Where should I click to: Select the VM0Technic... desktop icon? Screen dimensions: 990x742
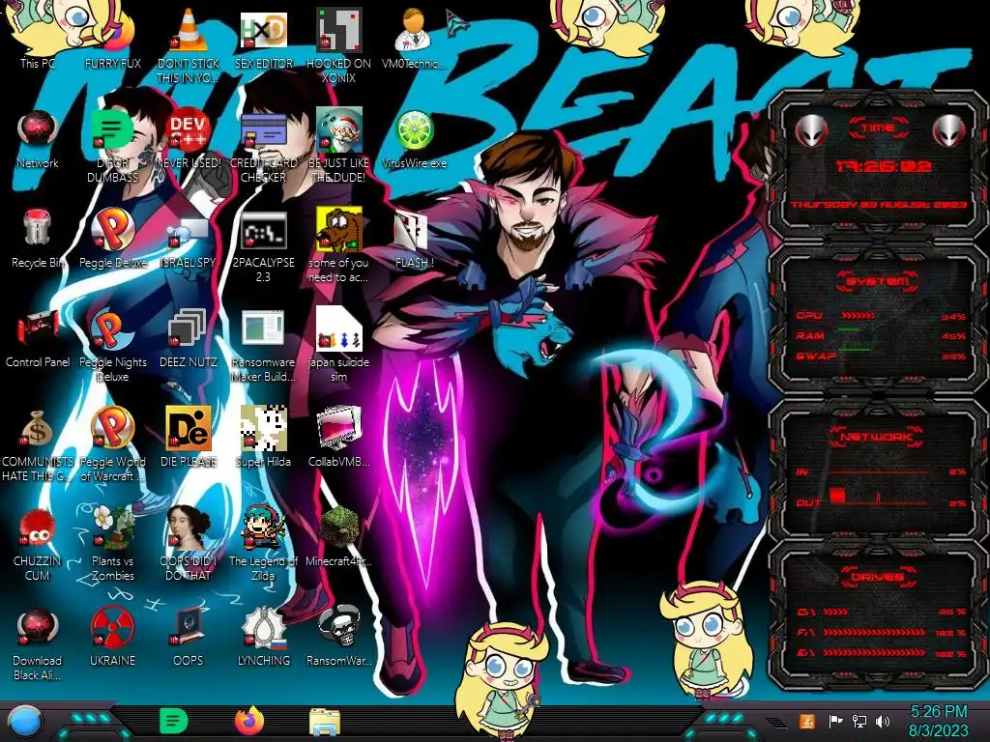(414, 39)
